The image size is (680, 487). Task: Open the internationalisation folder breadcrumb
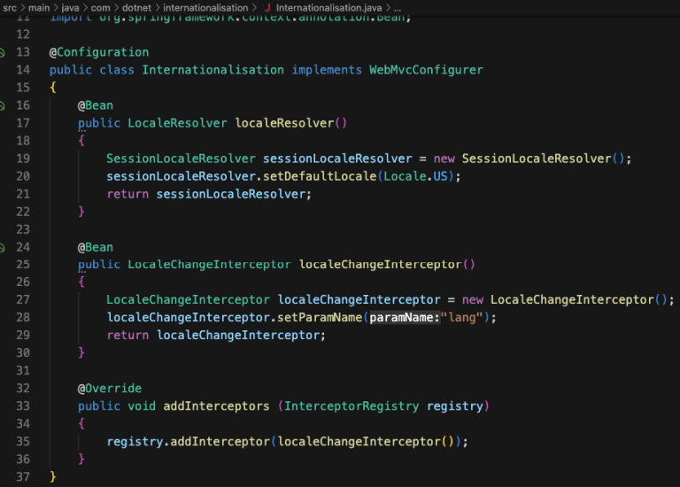click(x=205, y=8)
